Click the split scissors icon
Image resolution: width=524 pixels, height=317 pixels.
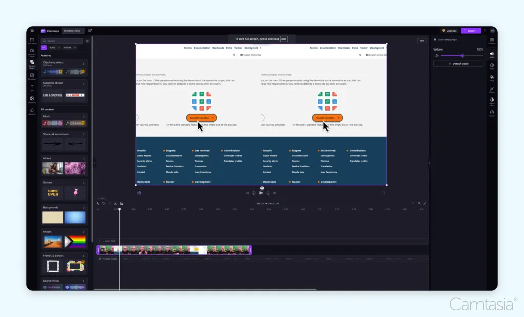[x=115, y=203]
